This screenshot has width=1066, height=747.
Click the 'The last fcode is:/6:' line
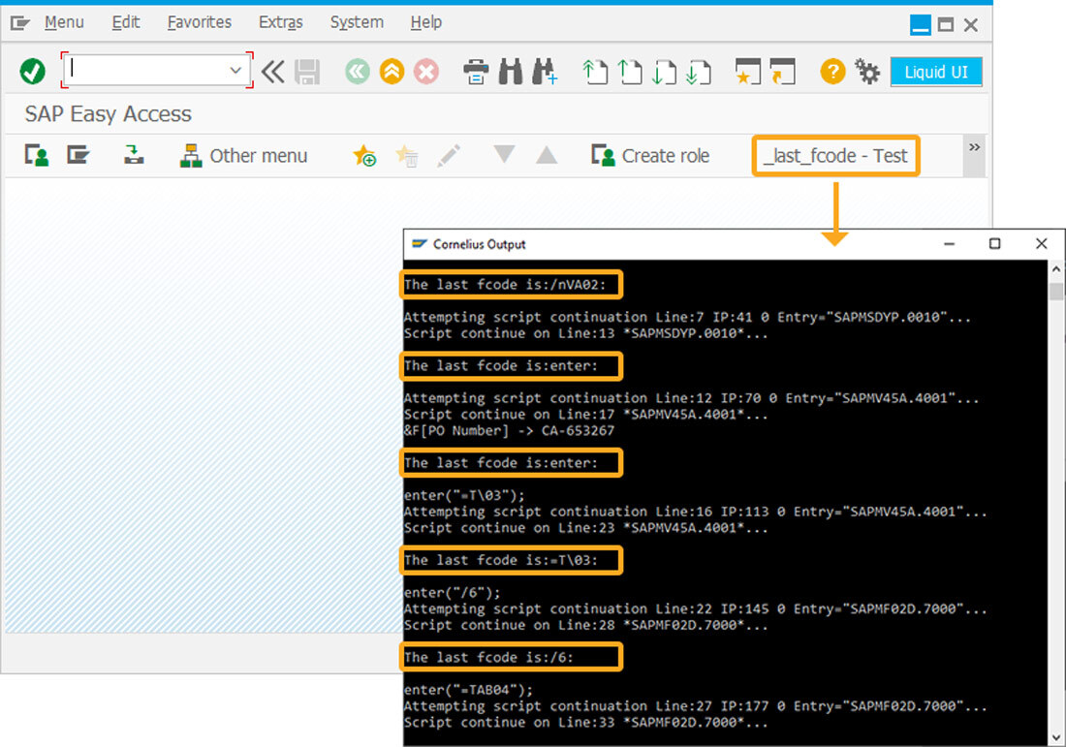tap(488, 657)
